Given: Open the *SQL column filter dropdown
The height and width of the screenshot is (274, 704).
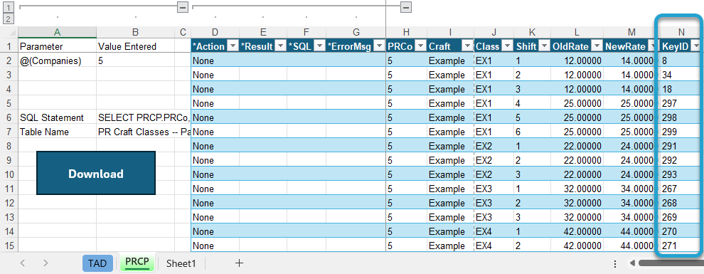Looking at the screenshot, I should point(319,46).
